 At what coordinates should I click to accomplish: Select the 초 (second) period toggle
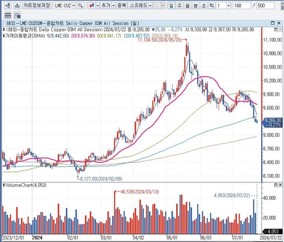203,6
